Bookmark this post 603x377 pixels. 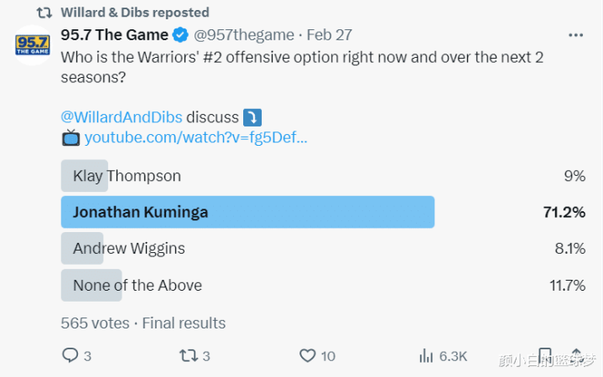point(544,355)
